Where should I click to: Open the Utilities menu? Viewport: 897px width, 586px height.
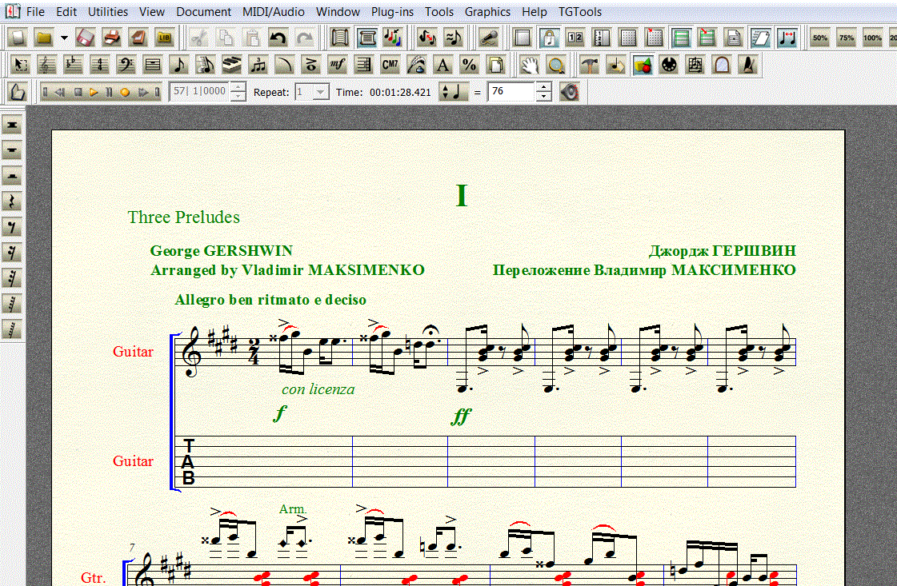click(108, 11)
